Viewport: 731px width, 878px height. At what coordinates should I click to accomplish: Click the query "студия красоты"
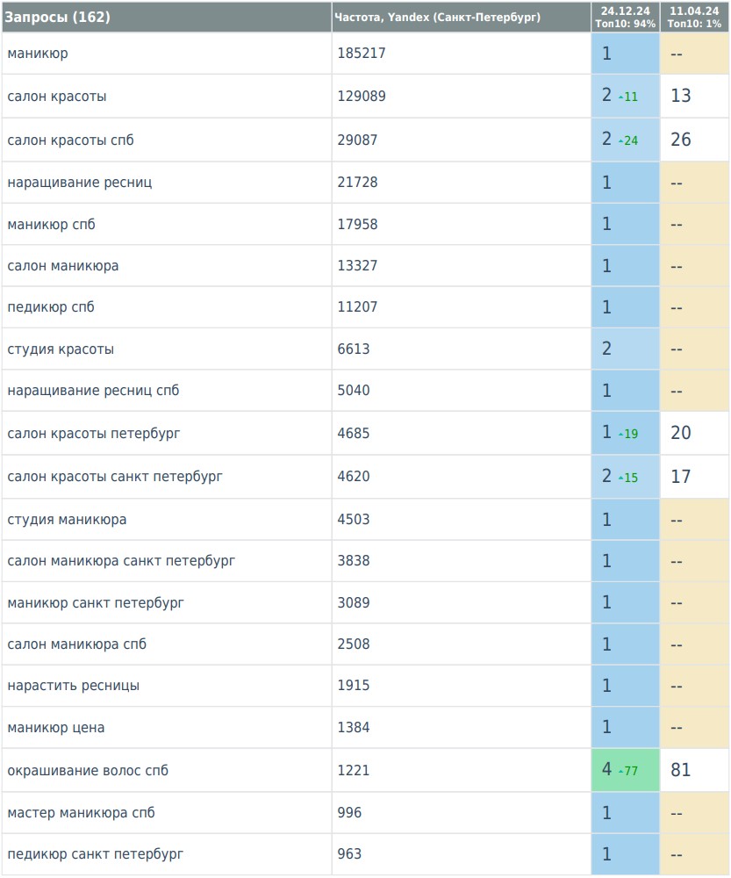61,349
